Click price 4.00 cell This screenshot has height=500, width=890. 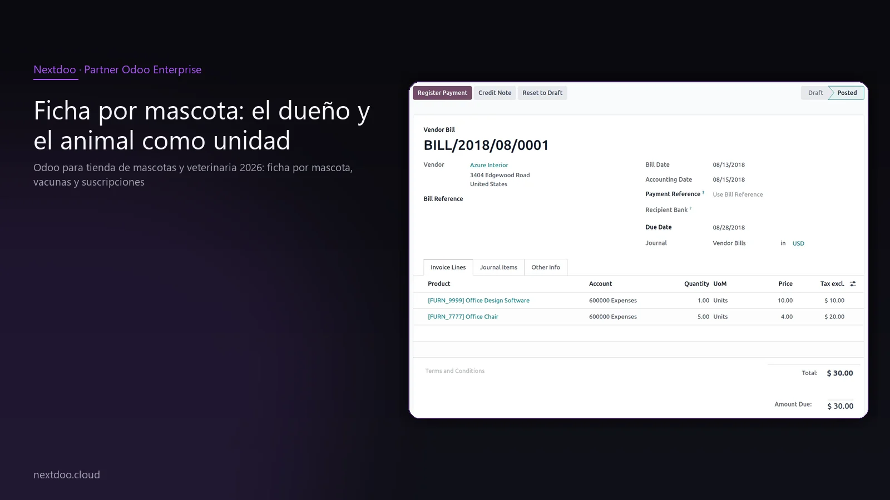coord(787,317)
